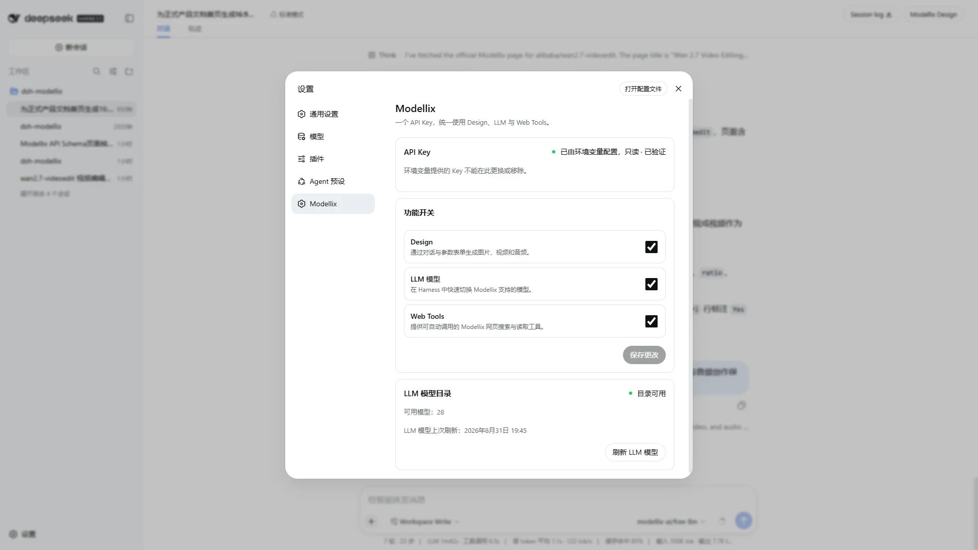Open the Agent 预设 settings section
Screen dimensions: 978x550
coord(333,181)
